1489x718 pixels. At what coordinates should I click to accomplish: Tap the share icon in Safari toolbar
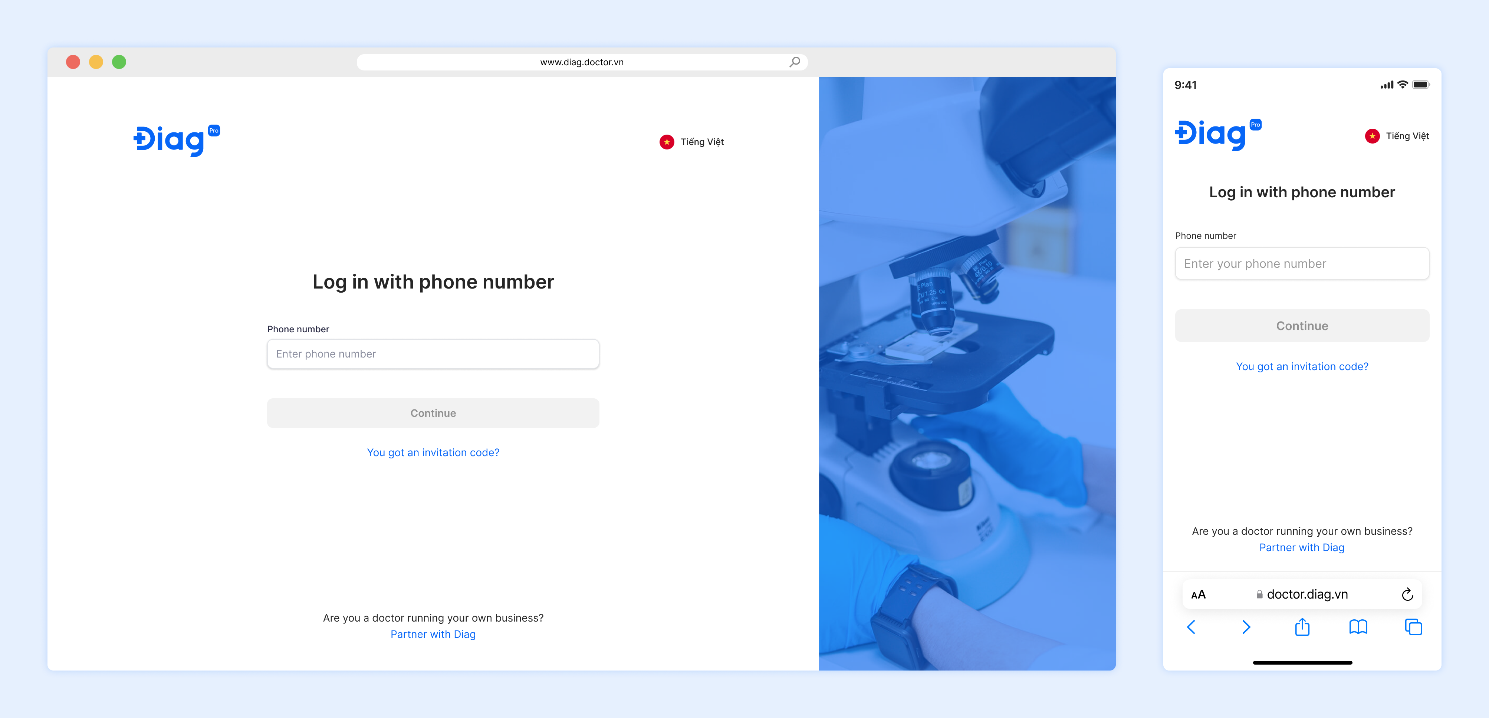pyautogui.click(x=1302, y=627)
